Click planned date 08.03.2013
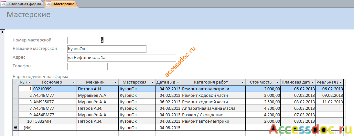354x136 pixels. [x=298, y=121]
